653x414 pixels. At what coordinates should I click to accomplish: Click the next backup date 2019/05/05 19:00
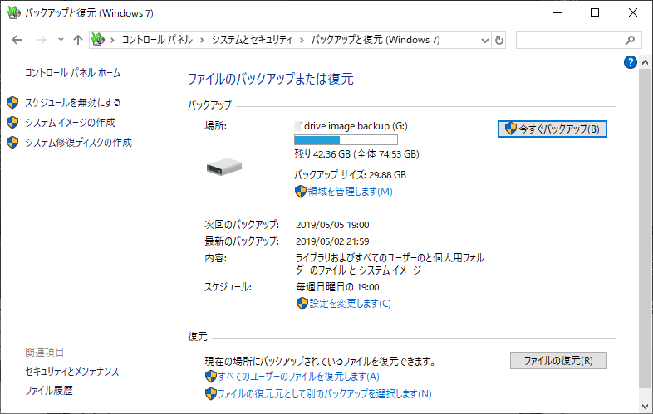[332, 225]
